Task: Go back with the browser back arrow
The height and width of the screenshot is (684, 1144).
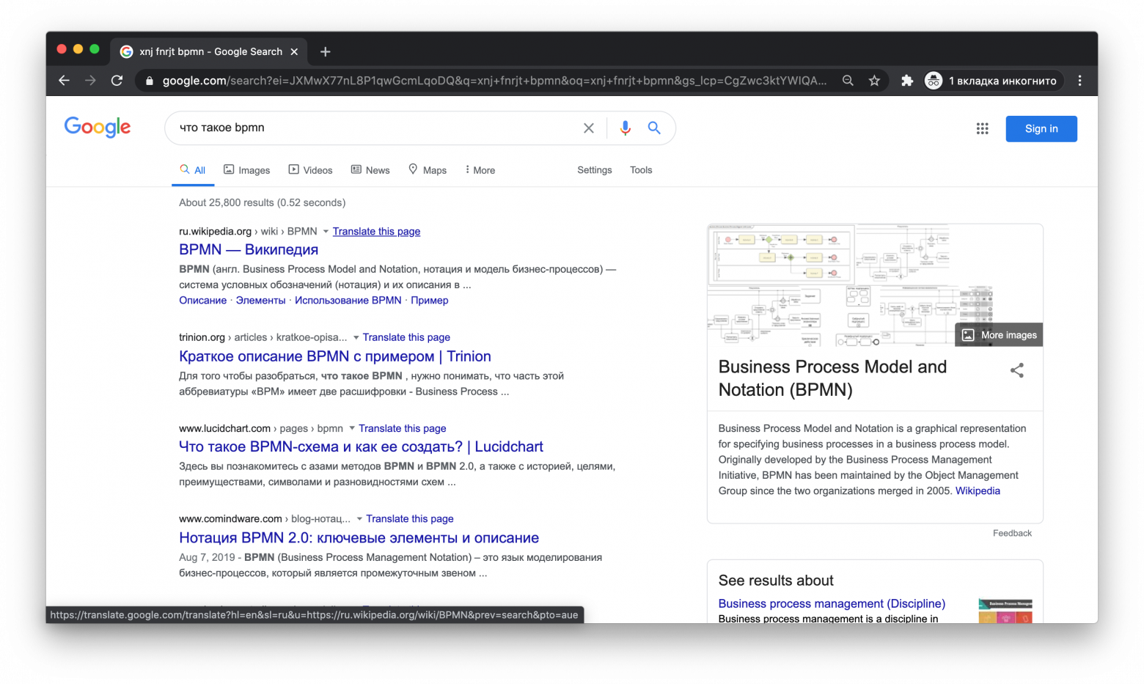Action: point(64,81)
